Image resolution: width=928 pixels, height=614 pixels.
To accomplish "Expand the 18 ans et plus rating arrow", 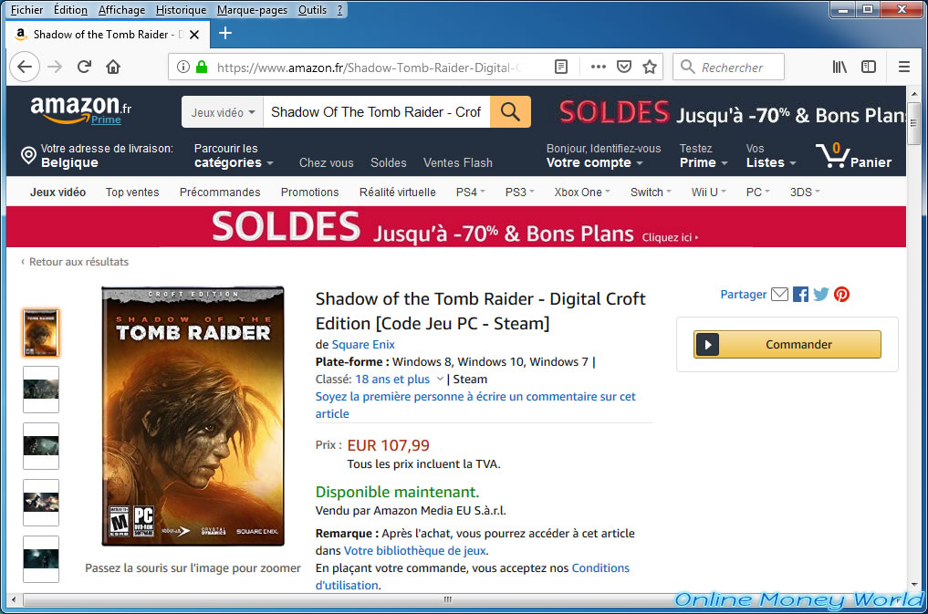I will [440, 380].
